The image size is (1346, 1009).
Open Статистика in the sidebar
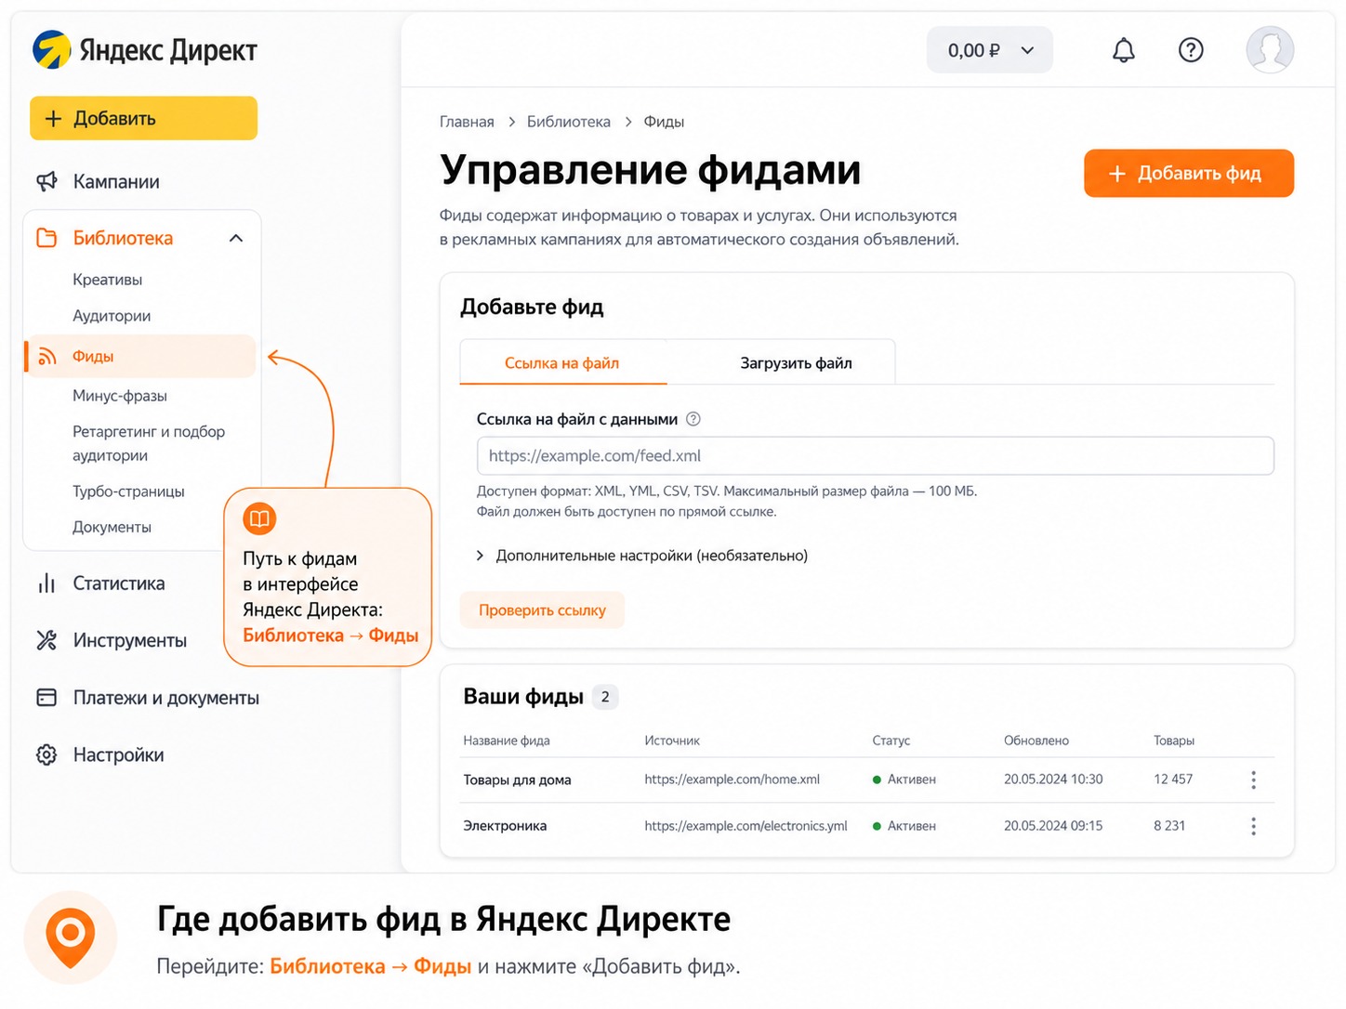coord(119,583)
